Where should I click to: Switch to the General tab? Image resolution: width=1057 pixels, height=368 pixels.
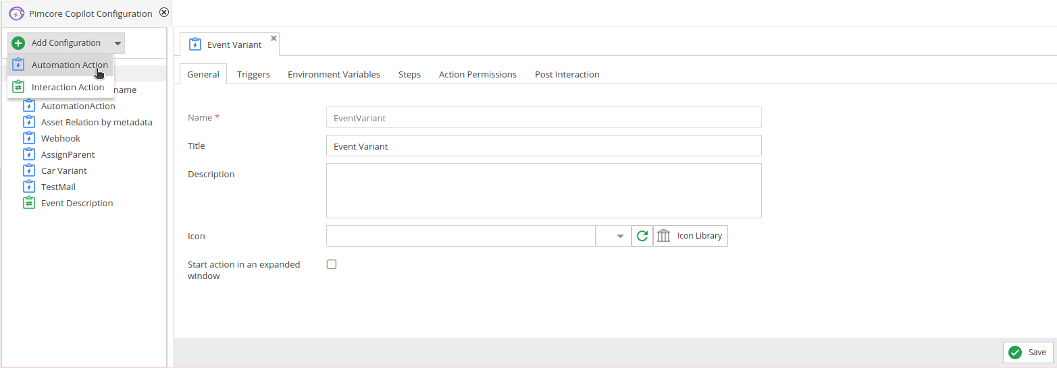(203, 74)
